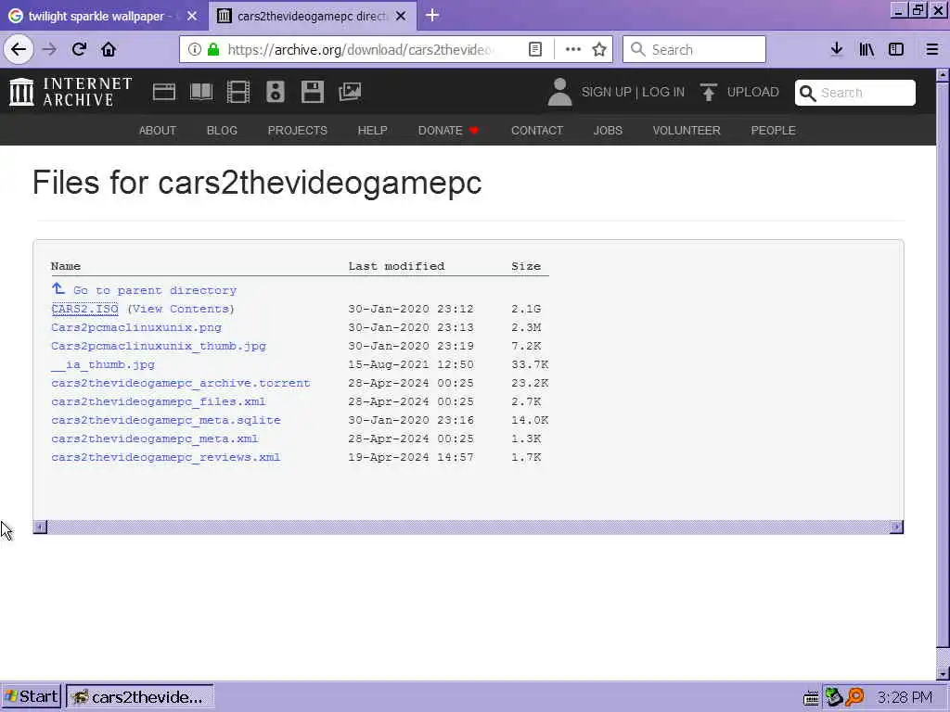Screen dimensions: 950x712
Task: Open page actions three-dot menu
Action: (x=572, y=49)
